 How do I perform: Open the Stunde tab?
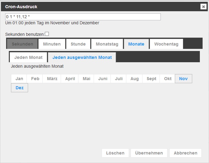(78, 44)
